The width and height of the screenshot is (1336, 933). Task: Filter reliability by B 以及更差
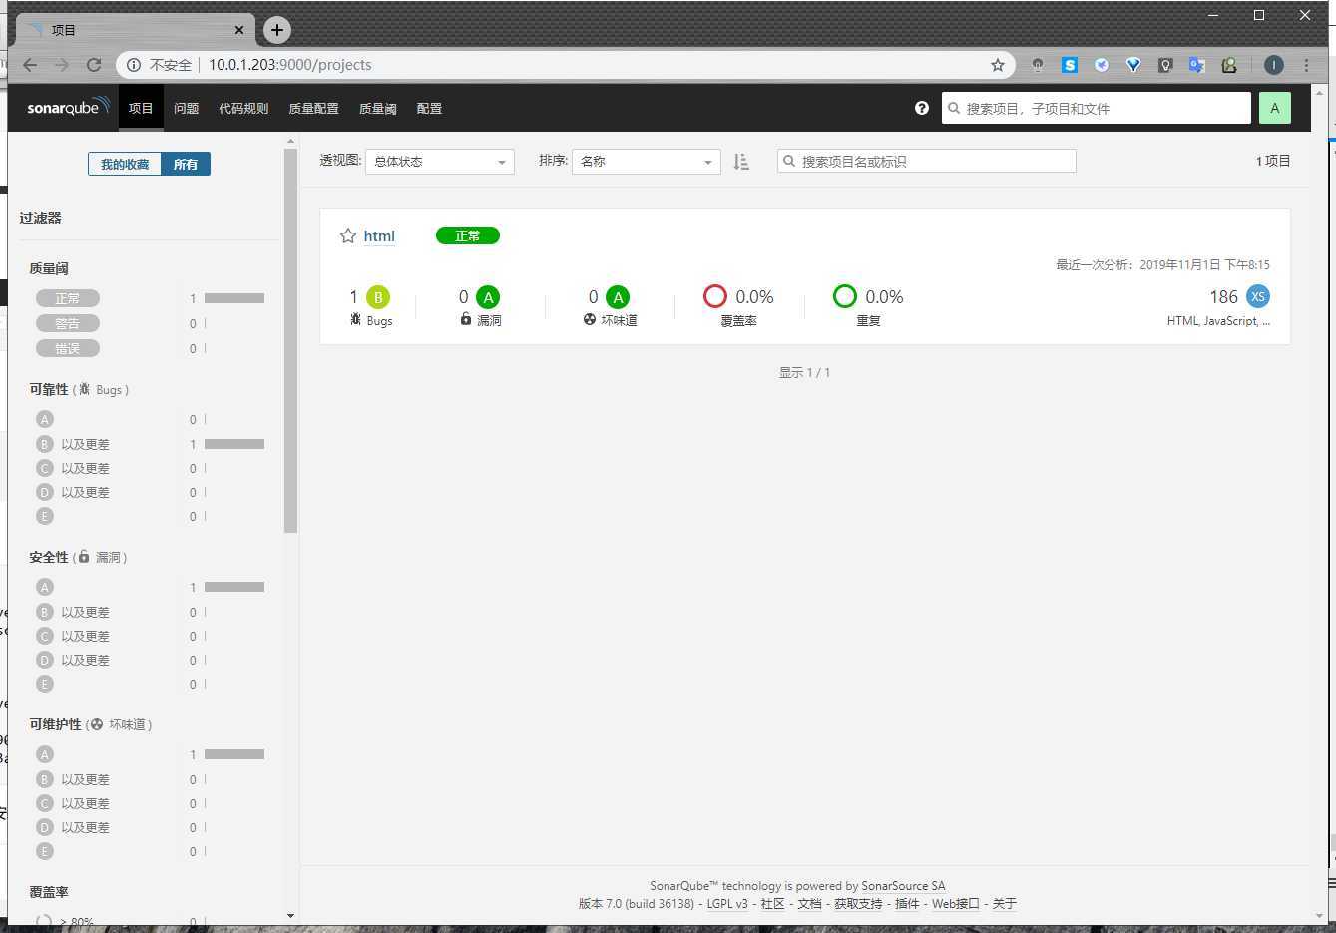pos(73,444)
